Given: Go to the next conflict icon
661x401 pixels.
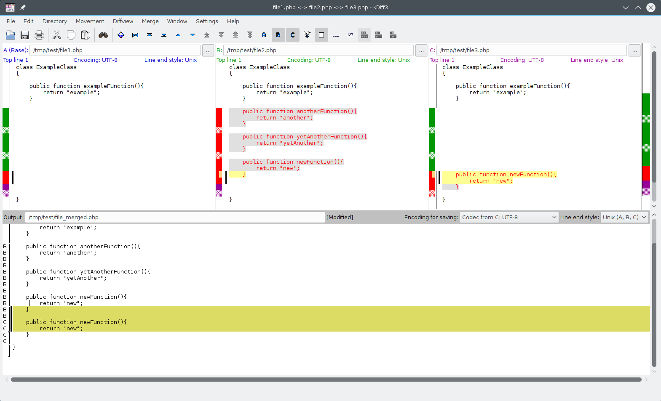Looking at the screenshot, I should point(221,35).
